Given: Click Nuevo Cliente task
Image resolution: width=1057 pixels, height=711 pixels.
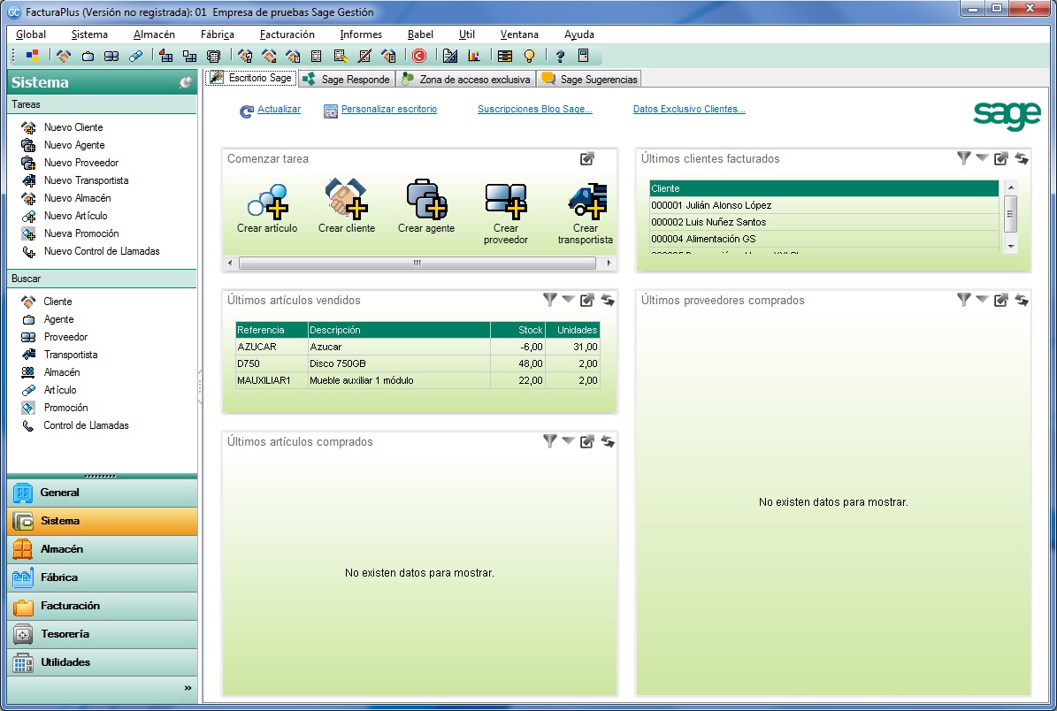Looking at the screenshot, I should (x=73, y=127).
